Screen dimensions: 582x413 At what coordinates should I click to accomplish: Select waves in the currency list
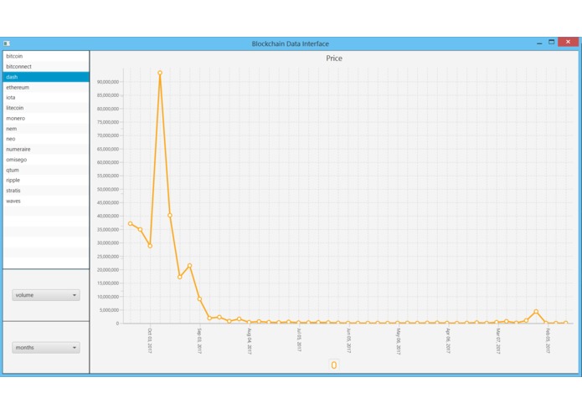[46, 201]
